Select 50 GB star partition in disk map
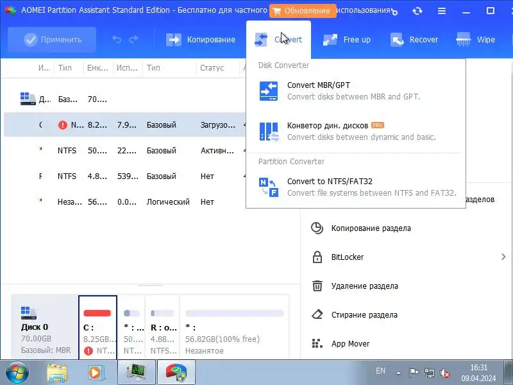Screen dimensions: 513x385 131,327
